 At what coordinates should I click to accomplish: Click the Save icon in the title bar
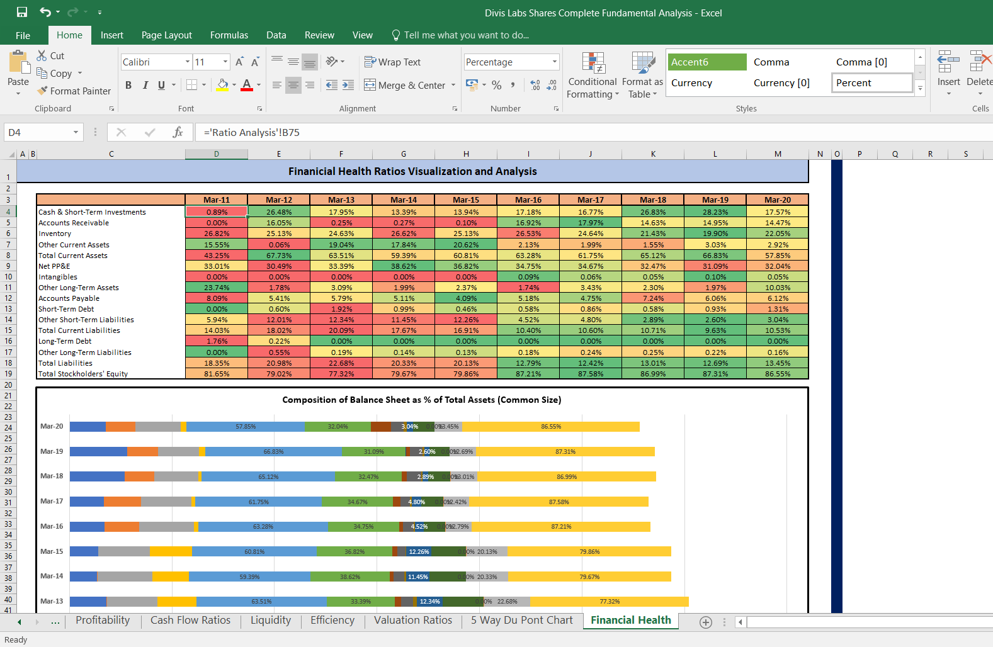click(22, 12)
